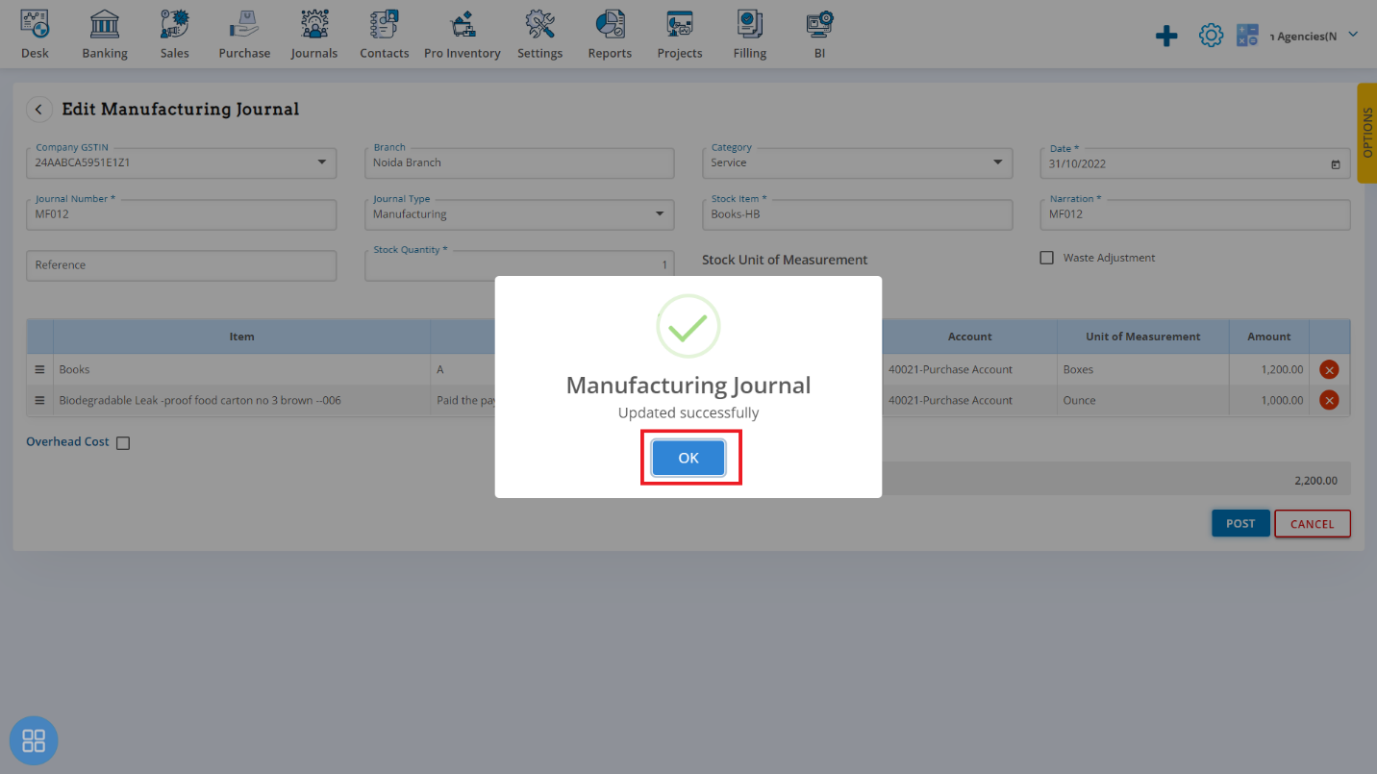This screenshot has width=1377, height=774.
Task: Click the CANCEL button
Action: [x=1313, y=524]
